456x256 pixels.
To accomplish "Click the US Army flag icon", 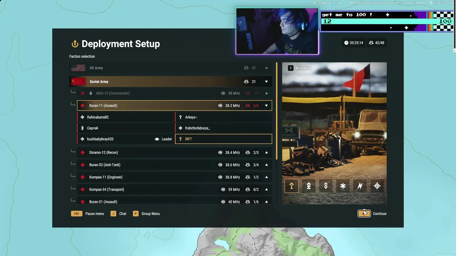I will coord(78,68).
